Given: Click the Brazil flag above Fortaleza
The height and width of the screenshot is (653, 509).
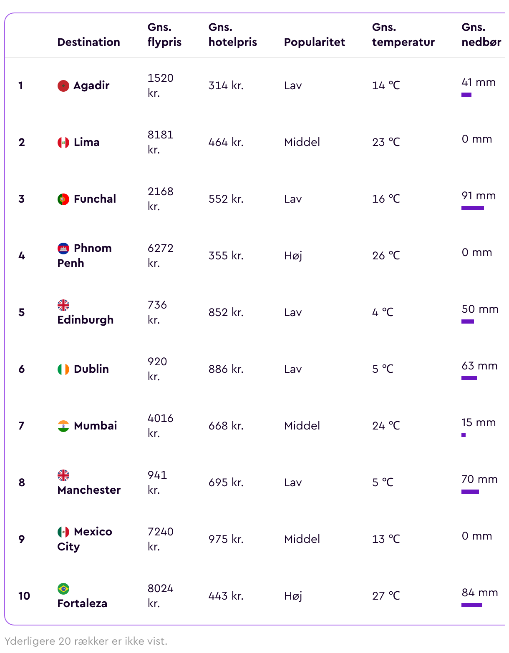Looking at the screenshot, I should pos(63,589).
